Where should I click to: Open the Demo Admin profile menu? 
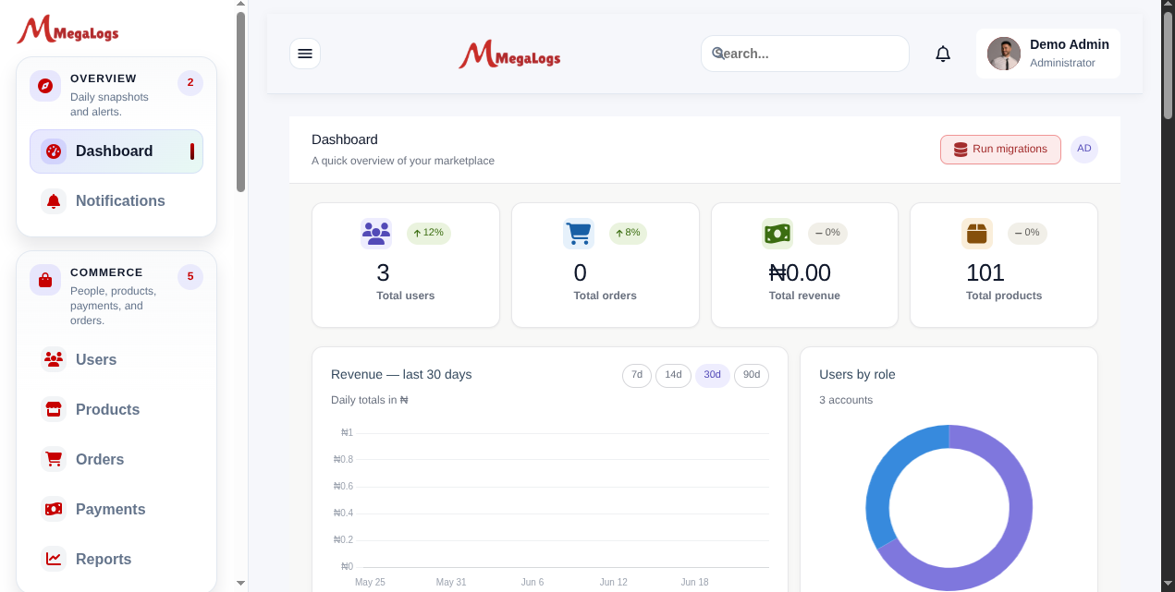1048,54
